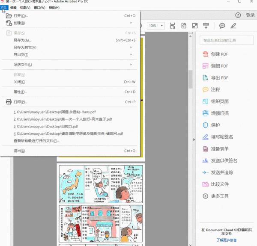Image resolution: width=257 pixels, height=246 pixels.
Task: Open 属性 (Properties) dialog entry
Action: 70,92
